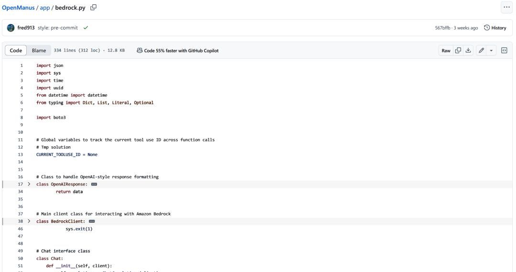Show hidden BedrockClient code via ellipsis
Viewport: 516px width, 272px height.
pyautogui.click(x=92, y=222)
